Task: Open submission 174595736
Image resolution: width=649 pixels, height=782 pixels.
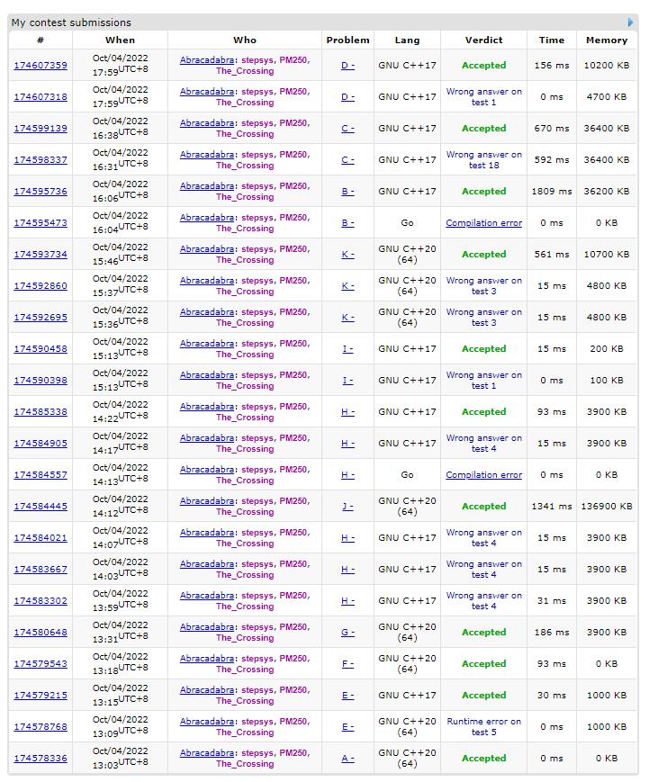Action: tap(41, 192)
